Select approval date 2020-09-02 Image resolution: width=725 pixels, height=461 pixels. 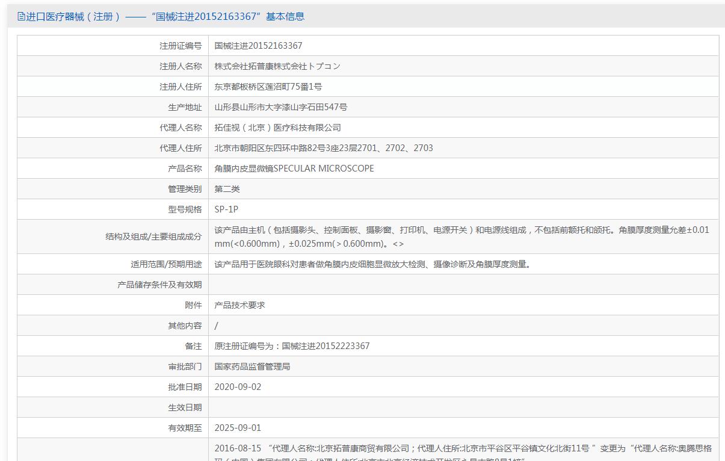238,387
